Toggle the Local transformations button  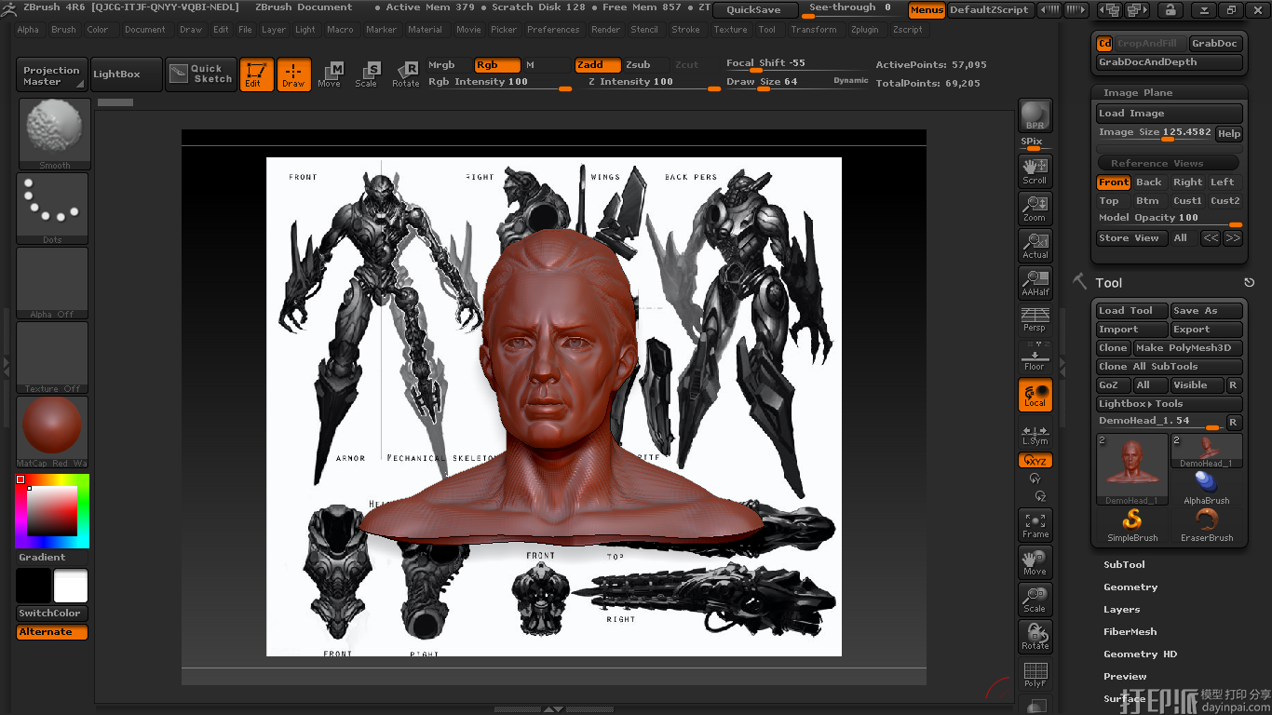pos(1035,395)
